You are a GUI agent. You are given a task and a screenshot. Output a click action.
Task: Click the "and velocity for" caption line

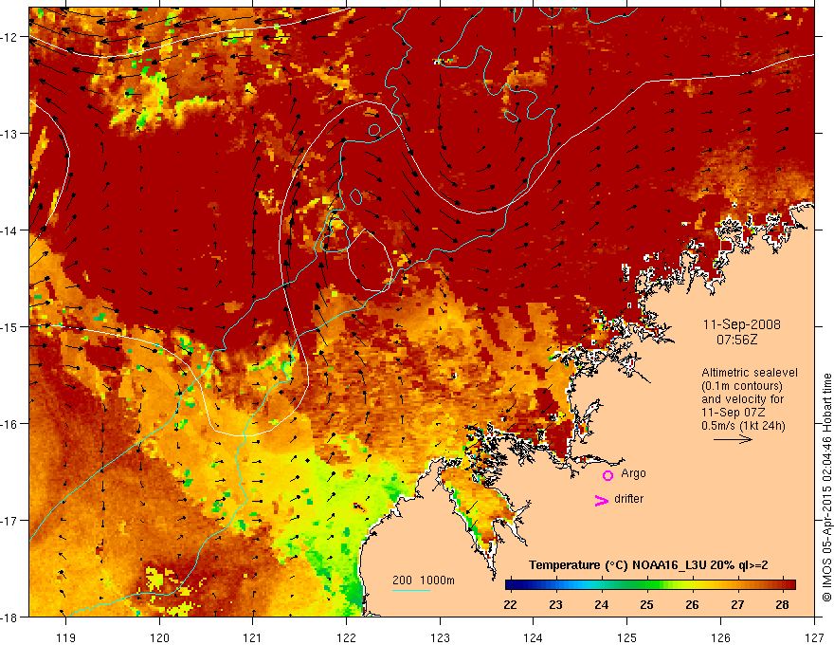click(x=742, y=399)
